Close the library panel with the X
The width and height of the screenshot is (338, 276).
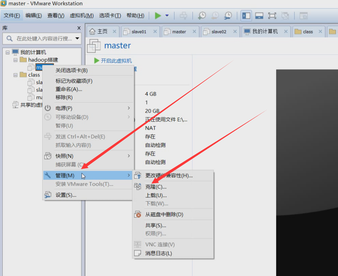tap(79, 28)
